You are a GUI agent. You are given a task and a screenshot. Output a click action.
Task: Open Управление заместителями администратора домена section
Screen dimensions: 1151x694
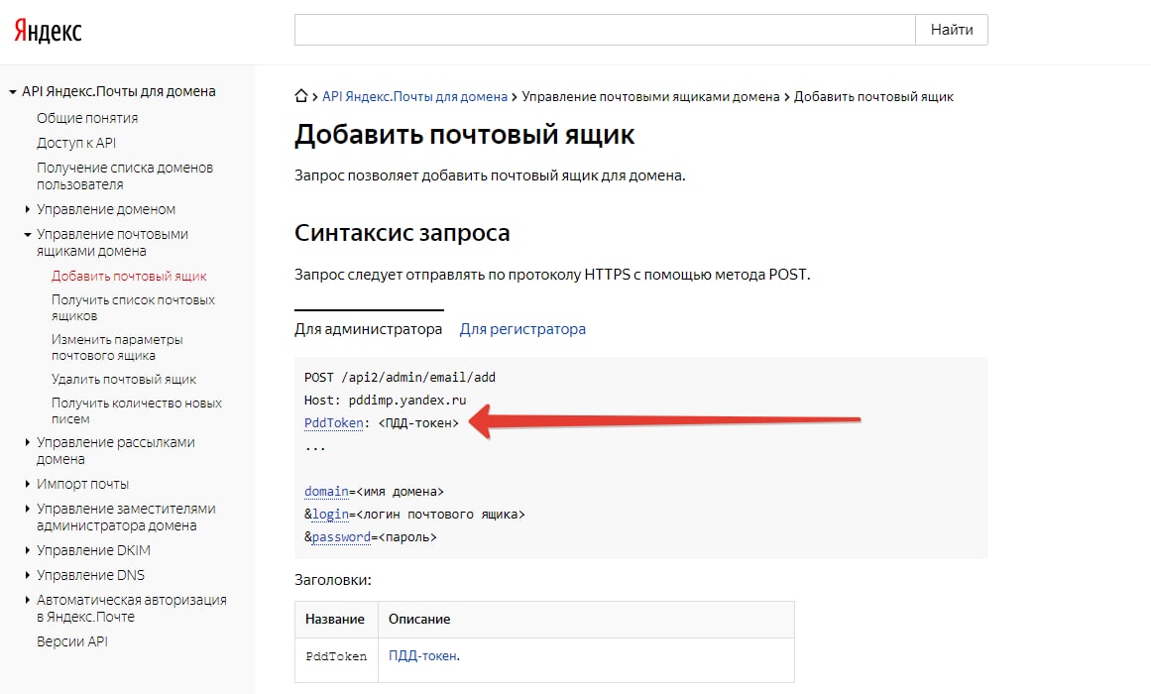coord(126,517)
